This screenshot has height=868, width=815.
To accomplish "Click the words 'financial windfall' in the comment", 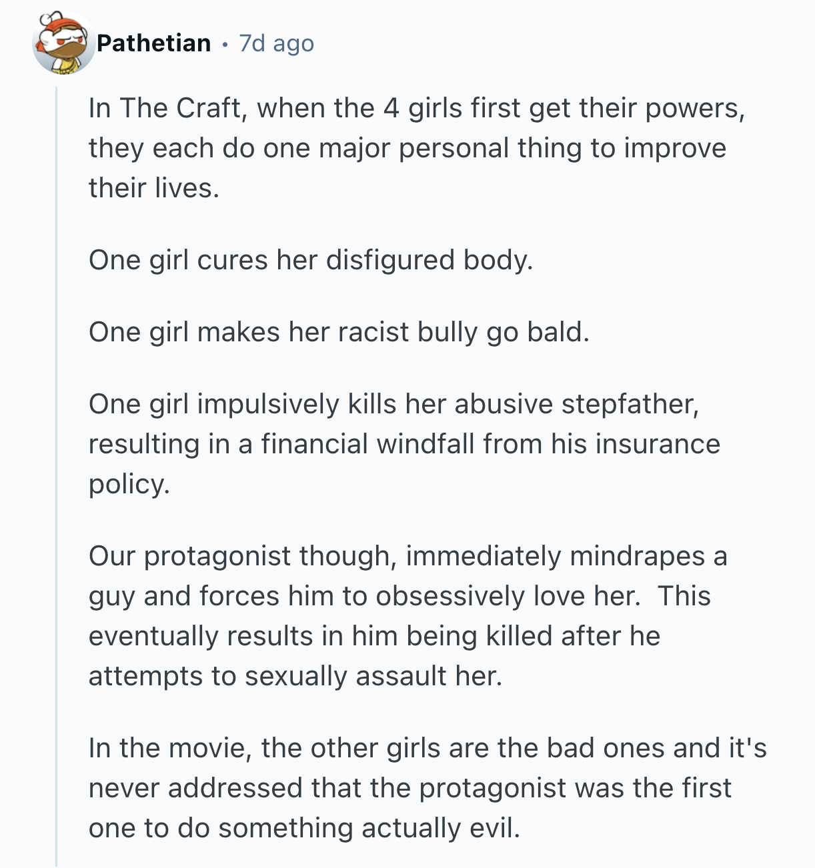I will tap(368, 444).
